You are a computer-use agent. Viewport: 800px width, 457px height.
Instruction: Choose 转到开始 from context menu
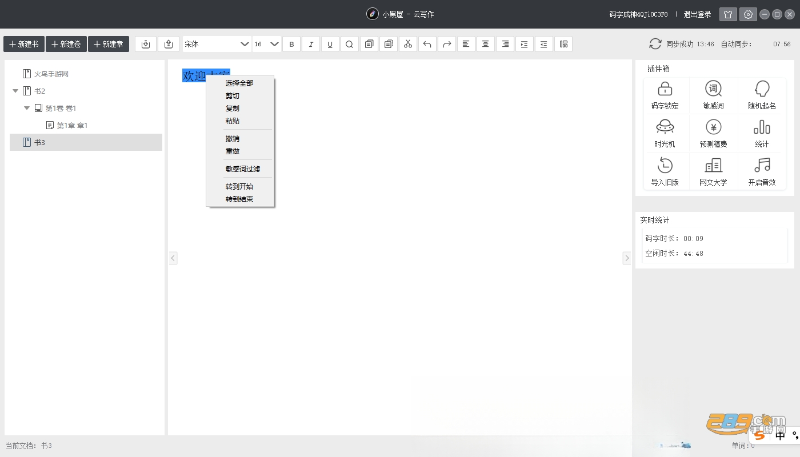tap(239, 186)
